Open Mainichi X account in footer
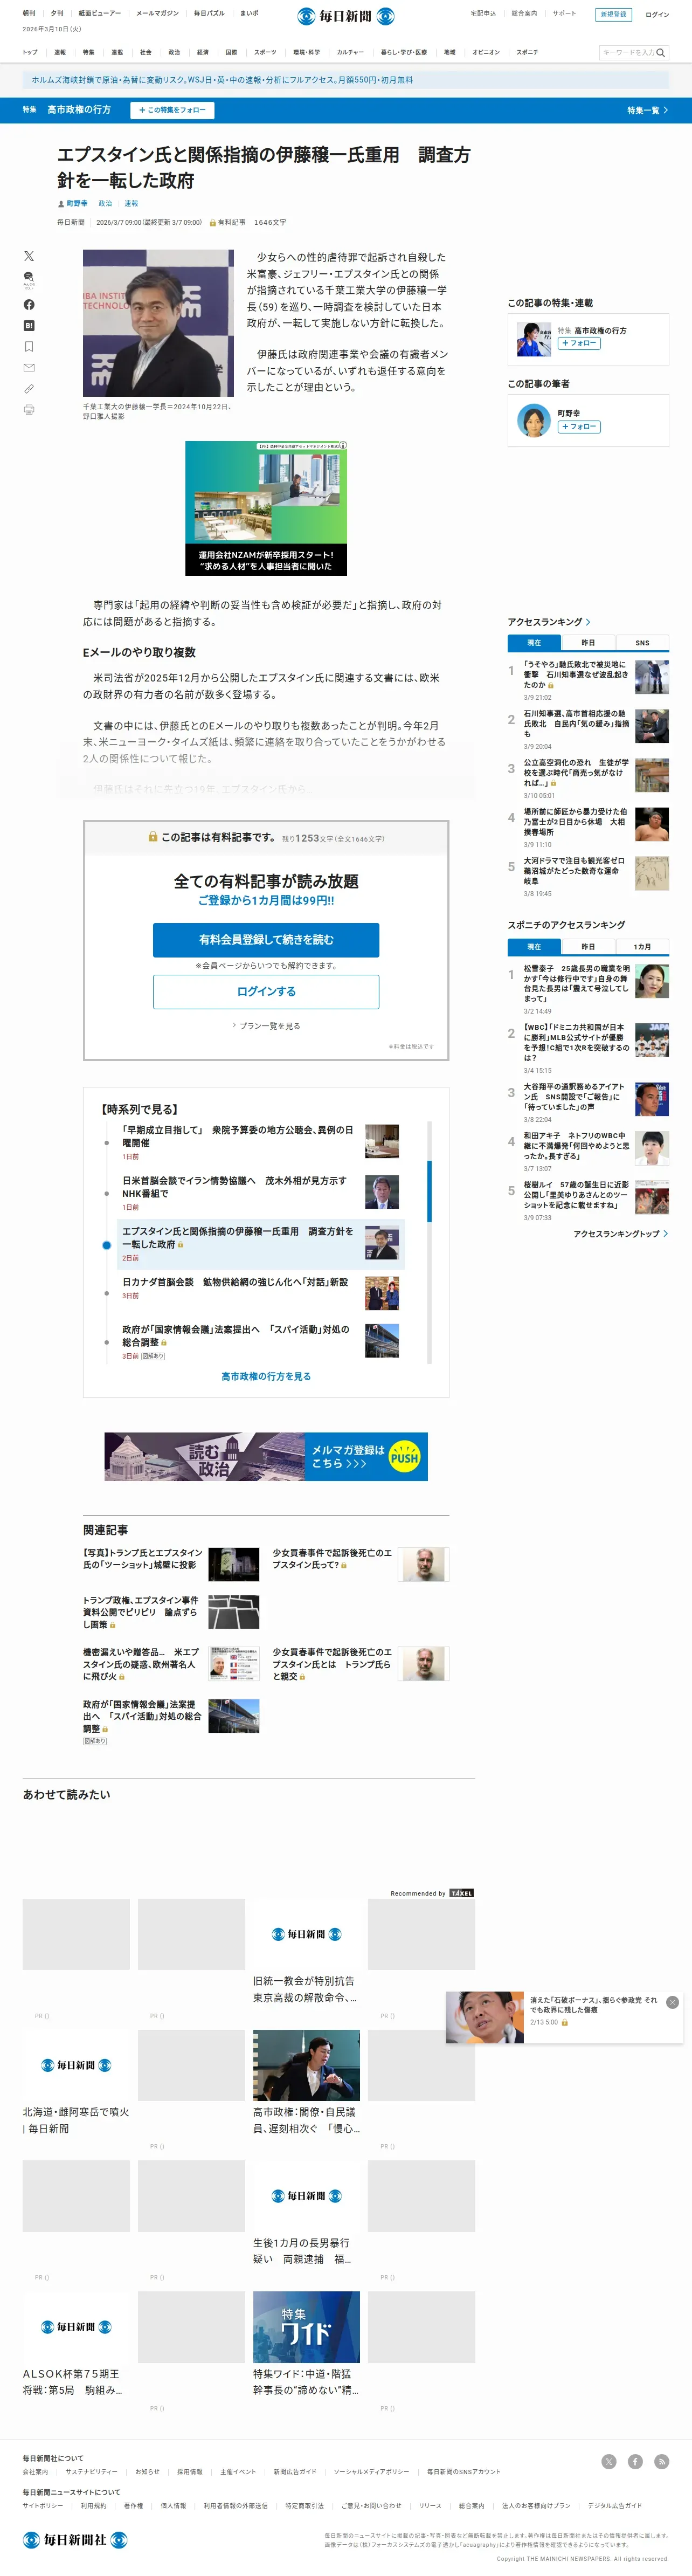Viewport: 692px width, 2576px height. 609,2461
